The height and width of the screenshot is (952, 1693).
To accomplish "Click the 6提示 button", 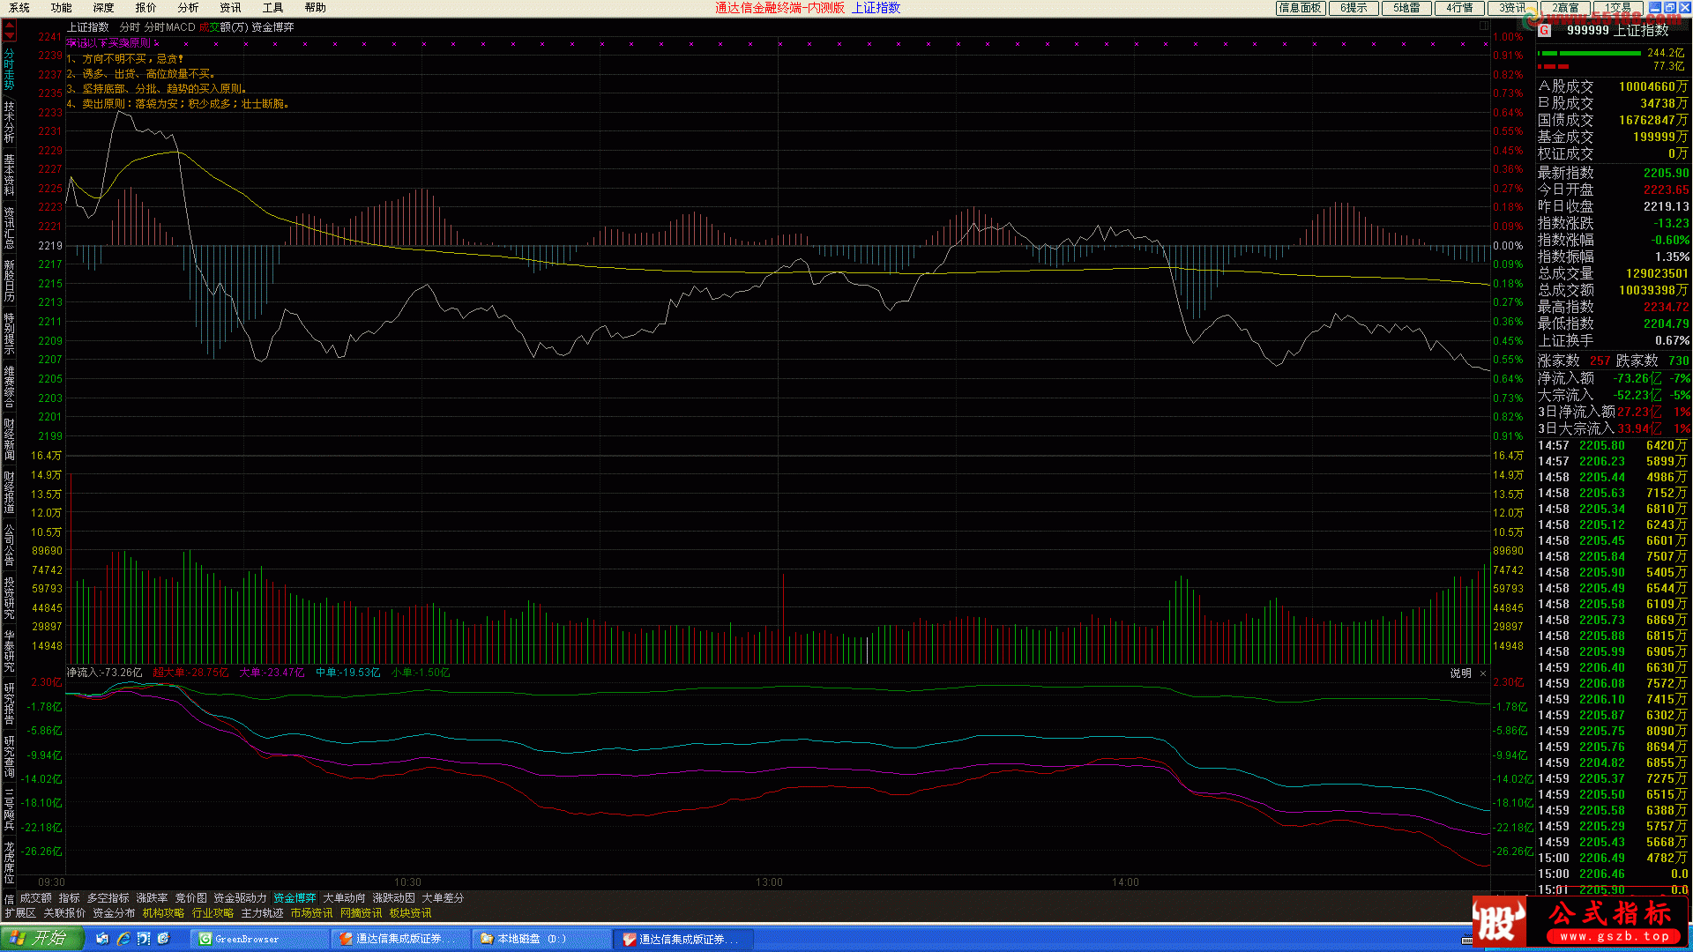I will [1354, 8].
